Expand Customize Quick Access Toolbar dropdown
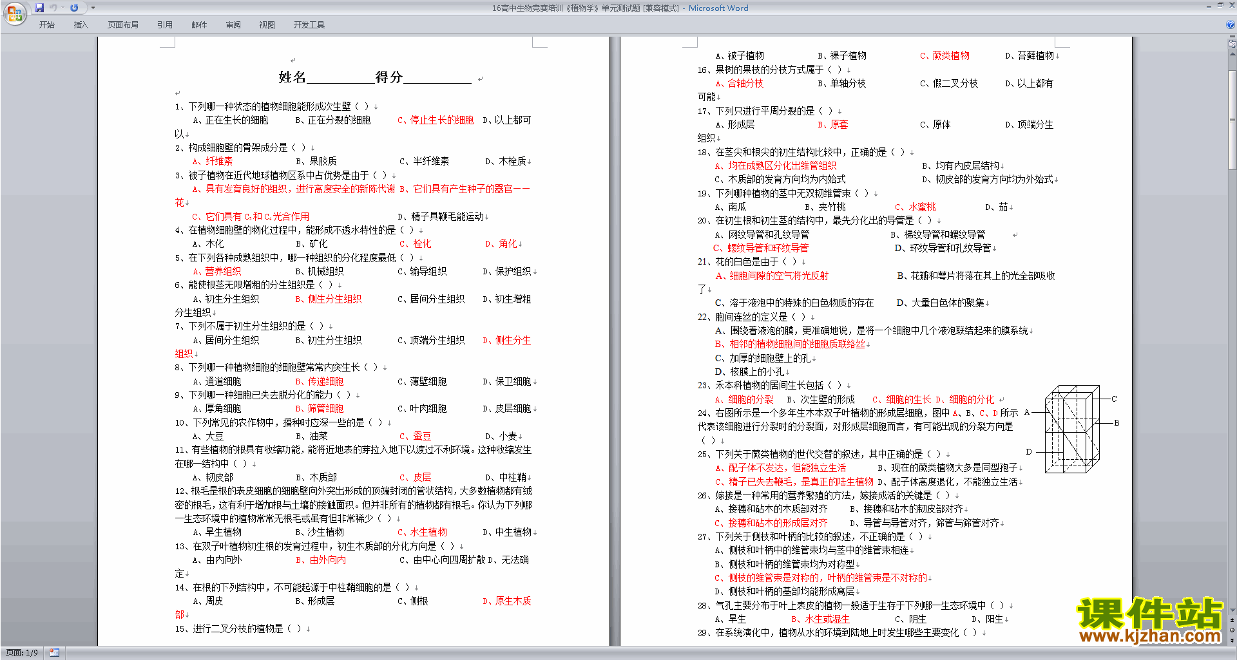 pyautogui.click(x=93, y=8)
